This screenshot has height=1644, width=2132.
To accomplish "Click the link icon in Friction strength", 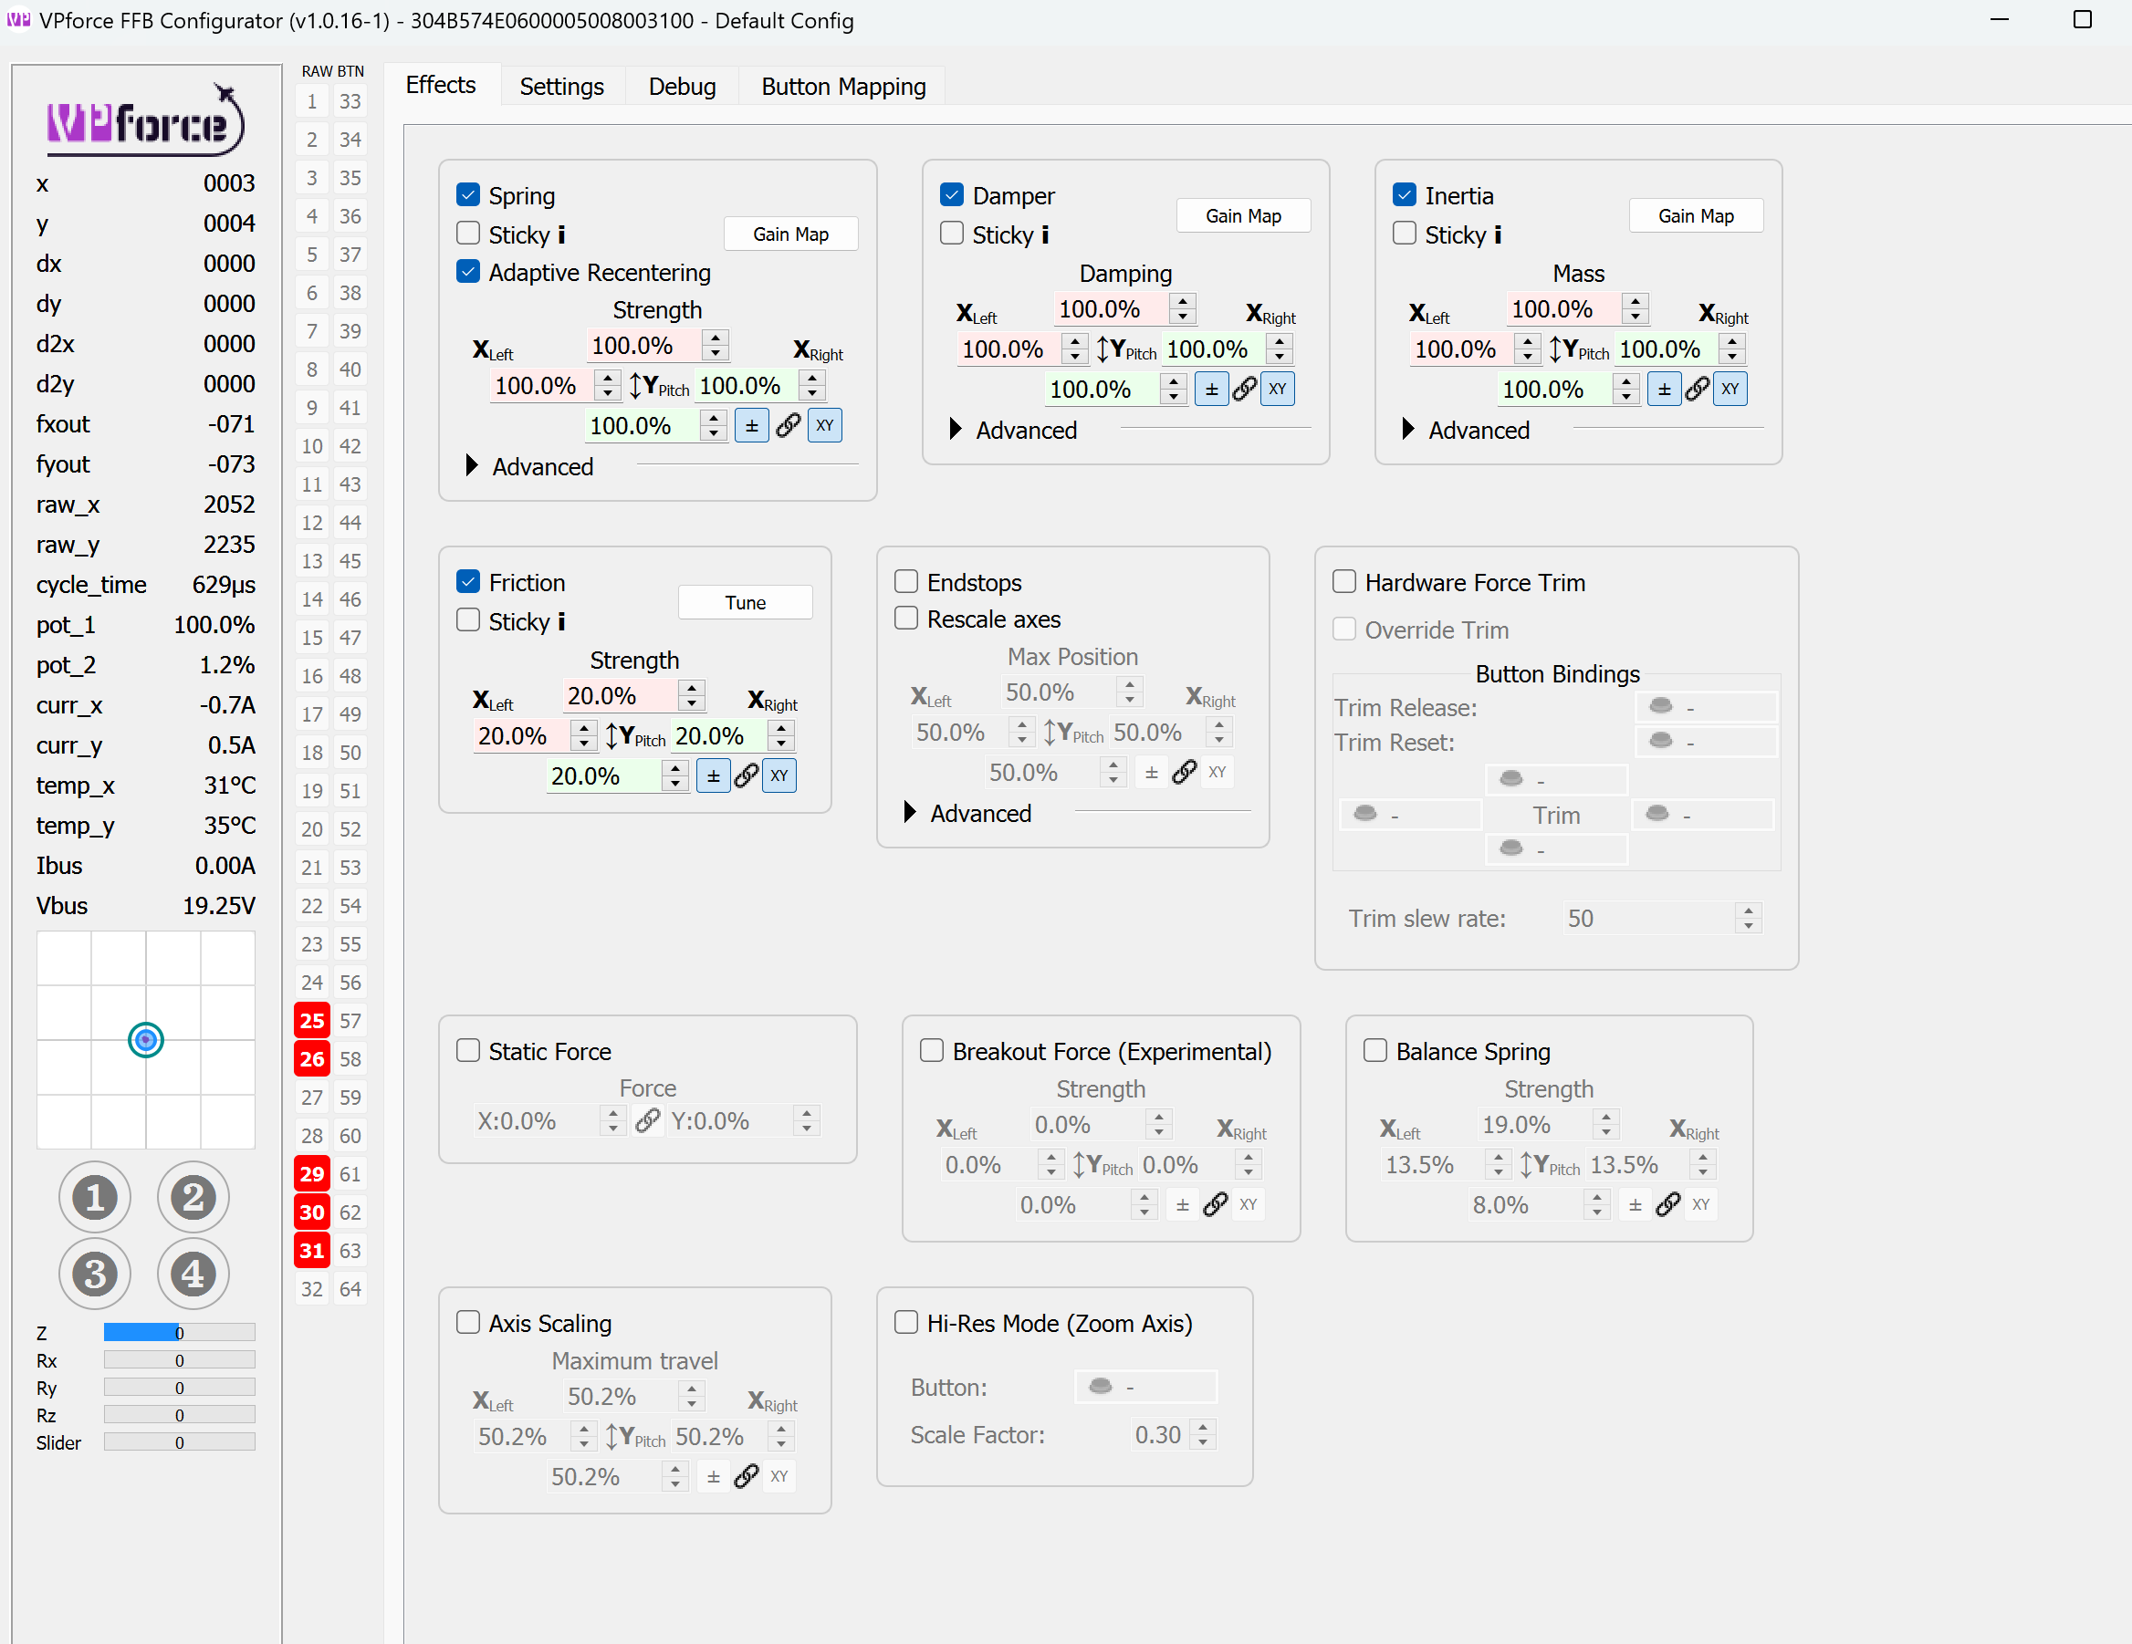I will coord(746,775).
